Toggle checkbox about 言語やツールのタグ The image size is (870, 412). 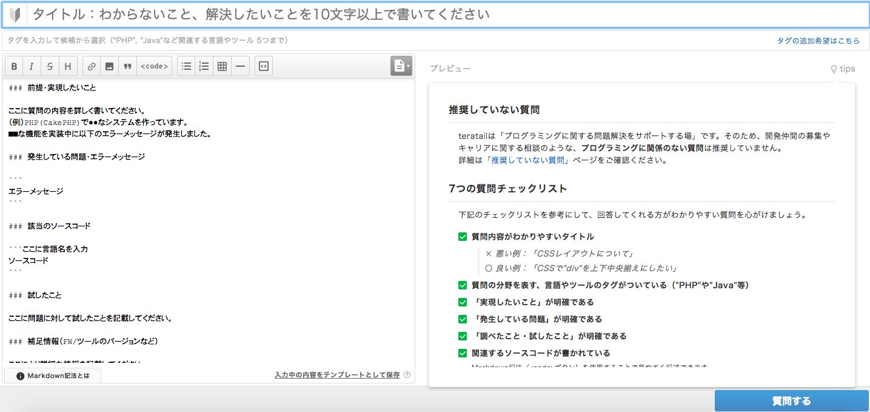[463, 285]
